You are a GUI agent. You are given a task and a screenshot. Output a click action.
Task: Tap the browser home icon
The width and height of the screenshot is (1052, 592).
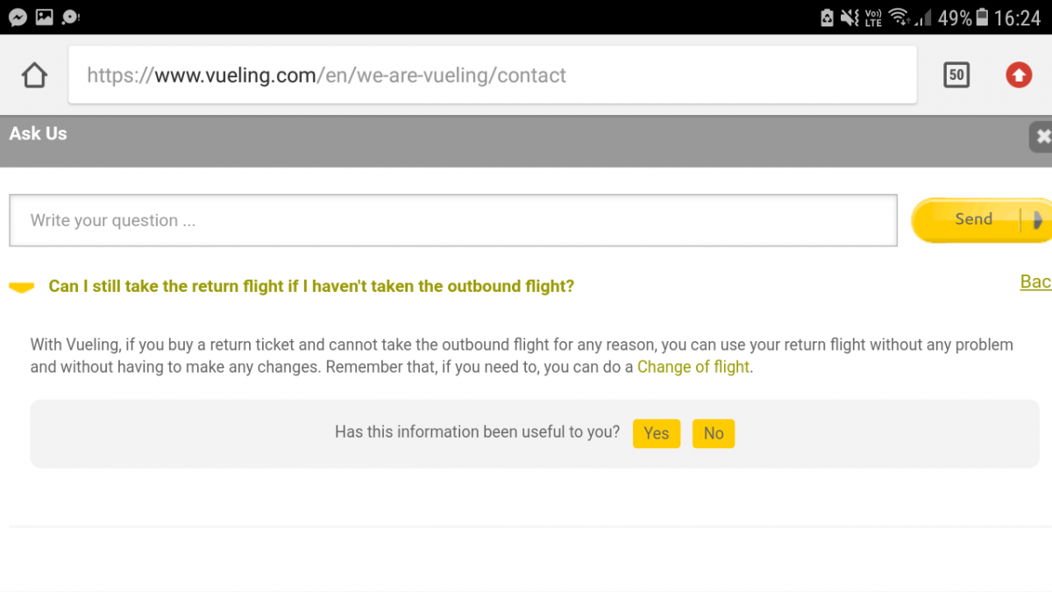34,75
